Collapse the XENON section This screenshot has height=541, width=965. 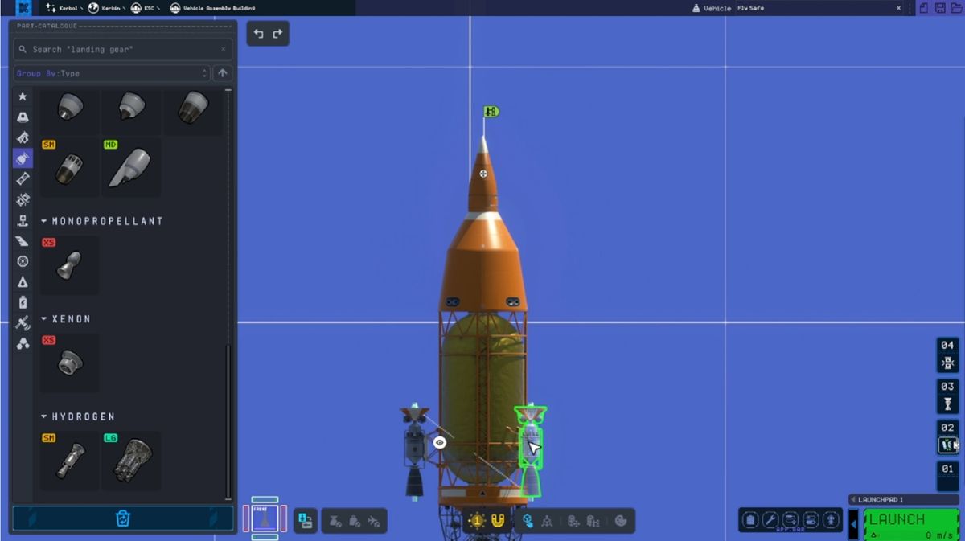(45, 319)
